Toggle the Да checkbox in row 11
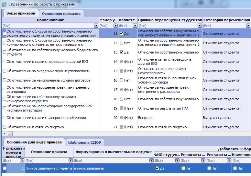 122,33
